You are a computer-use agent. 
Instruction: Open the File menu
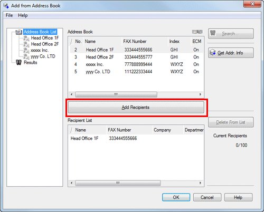9,15
